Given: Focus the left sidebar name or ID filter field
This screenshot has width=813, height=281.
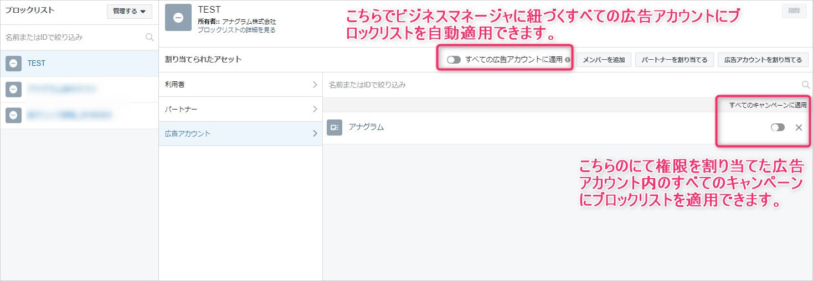Looking at the screenshot, I should coord(72,38).
